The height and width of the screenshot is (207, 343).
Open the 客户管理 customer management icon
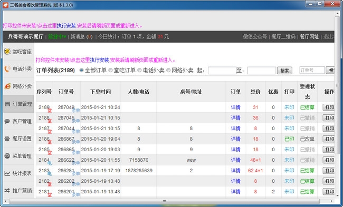click(7, 121)
